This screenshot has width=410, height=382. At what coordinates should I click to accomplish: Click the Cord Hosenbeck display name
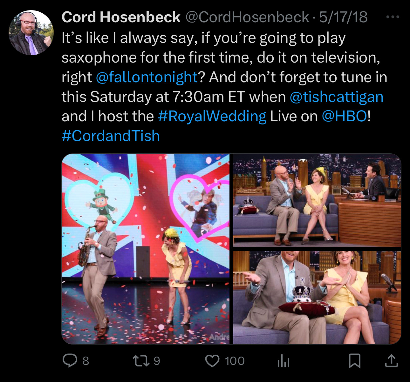(121, 17)
